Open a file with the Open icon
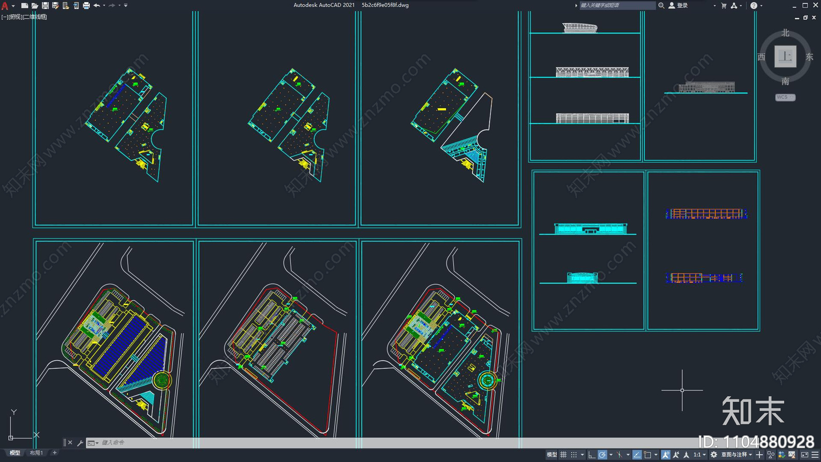This screenshot has height=462, width=821. 34,6
